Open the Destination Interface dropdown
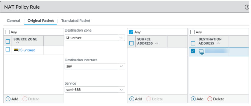This screenshot has width=251, height=106. pyautogui.click(x=121, y=66)
